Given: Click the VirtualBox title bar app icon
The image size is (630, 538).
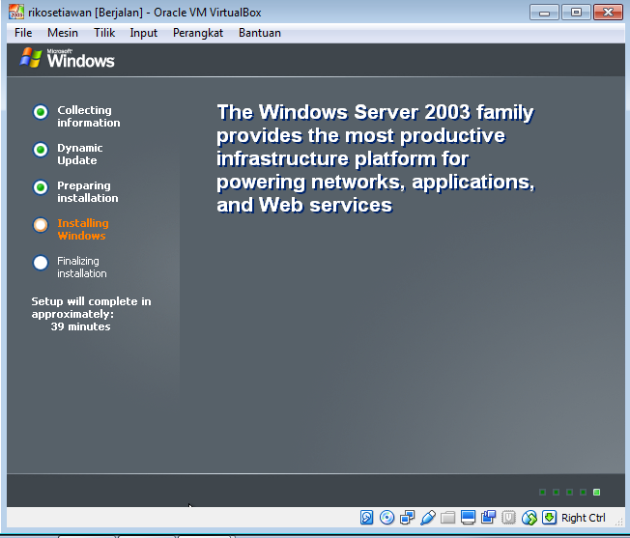Looking at the screenshot, I should [x=16, y=12].
